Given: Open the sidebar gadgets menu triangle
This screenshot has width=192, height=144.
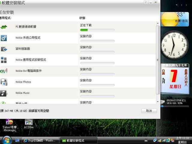Looking at the screenshot, I should [x=177, y=5].
